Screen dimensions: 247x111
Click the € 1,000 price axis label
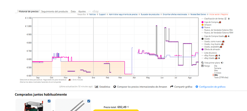tap(28, 26)
